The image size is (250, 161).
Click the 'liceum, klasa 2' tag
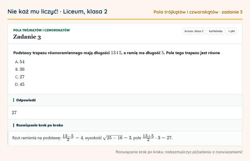pos(194,31)
